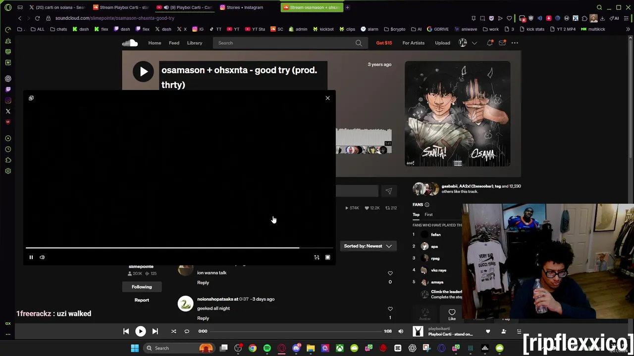
Task: Click the pop-out video's resize arrows icon
Action: tap(317, 257)
